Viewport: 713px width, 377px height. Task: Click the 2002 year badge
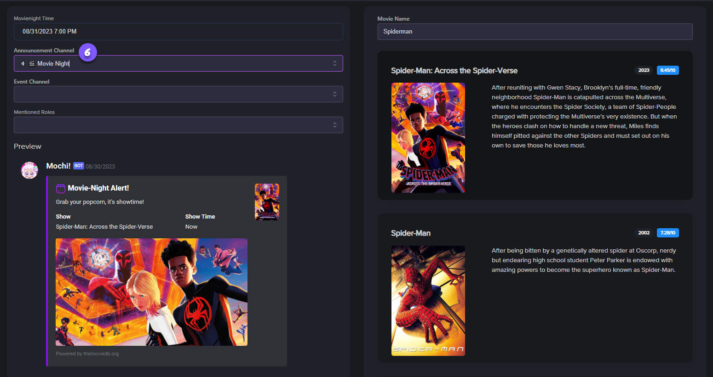click(x=644, y=233)
